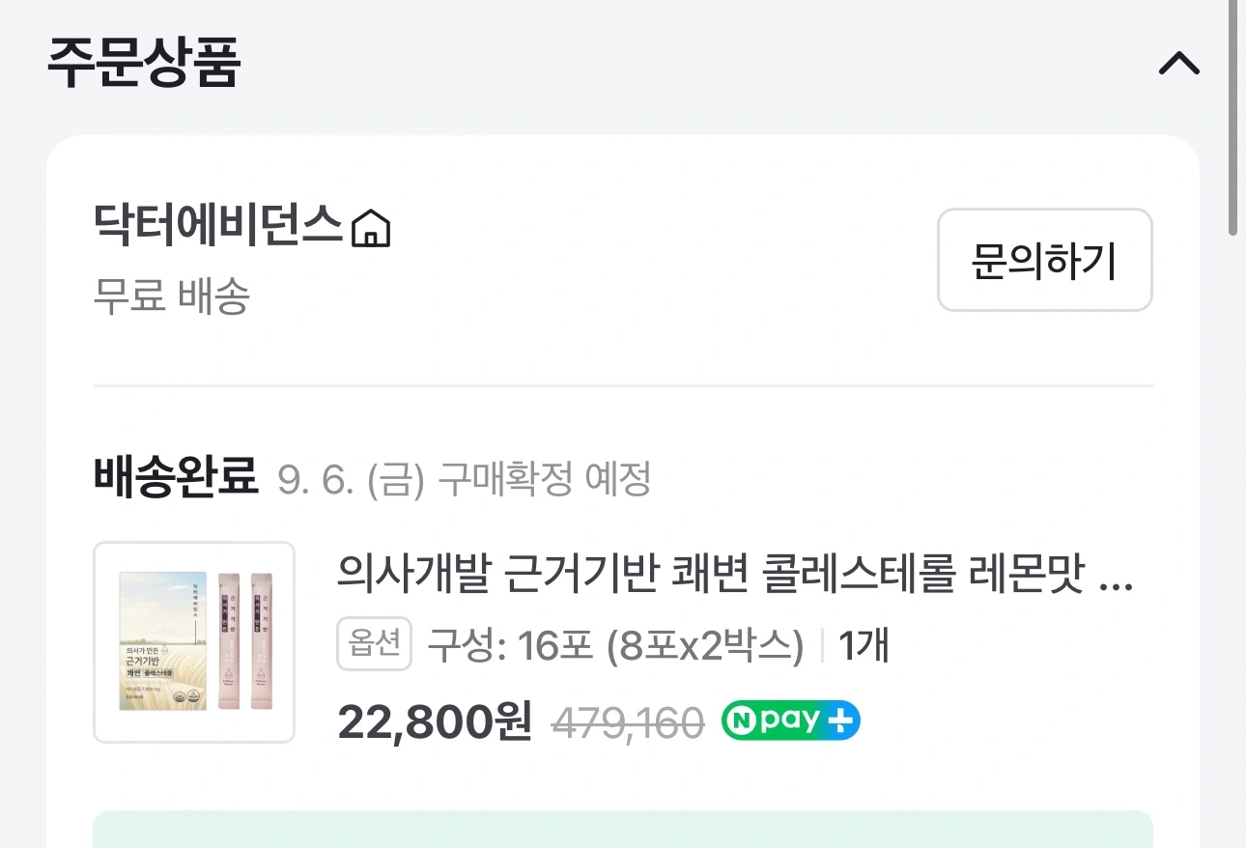Click the 22,800원 price
This screenshot has width=1246, height=848.
coord(435,721)
